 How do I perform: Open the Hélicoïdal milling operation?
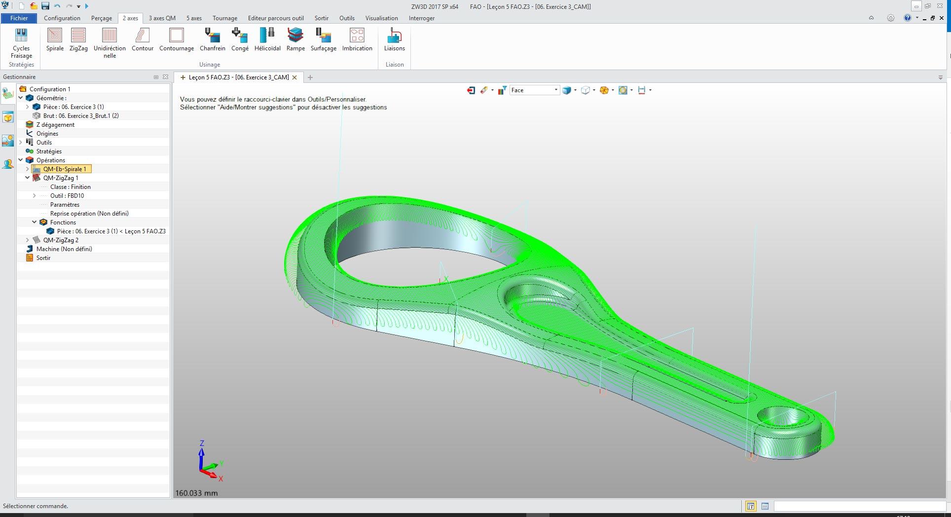tap(267, 39)
